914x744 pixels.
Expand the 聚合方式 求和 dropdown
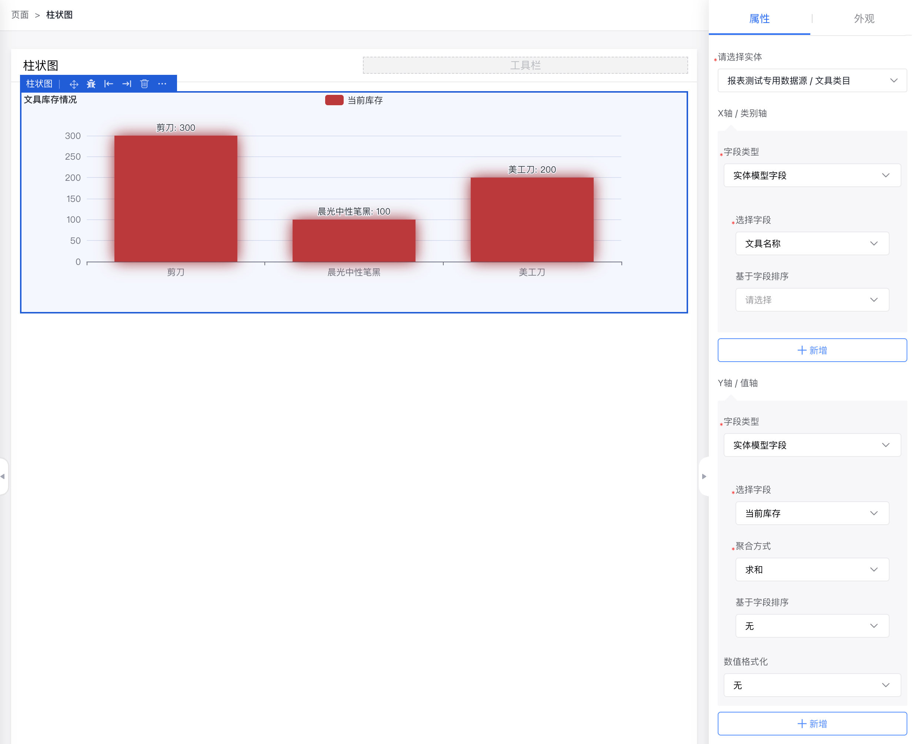813,570
